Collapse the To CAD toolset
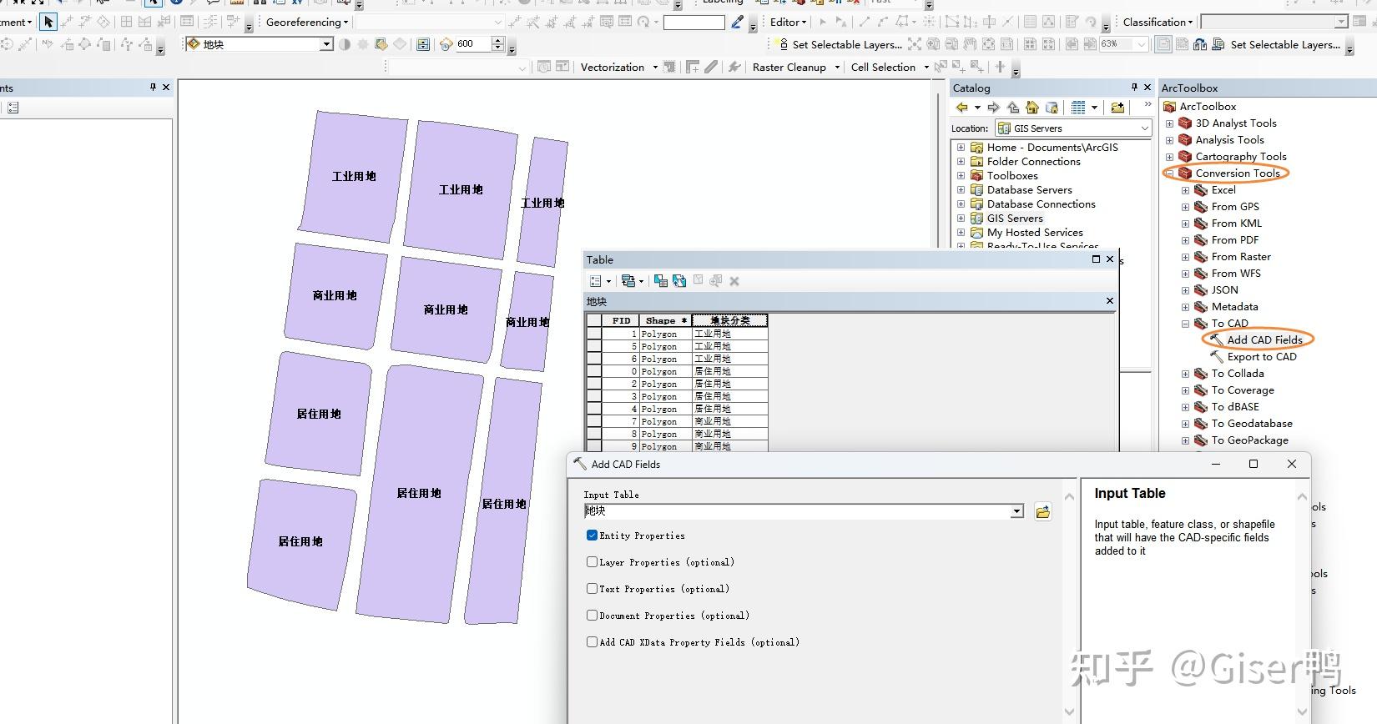 tap(1185, 324)
